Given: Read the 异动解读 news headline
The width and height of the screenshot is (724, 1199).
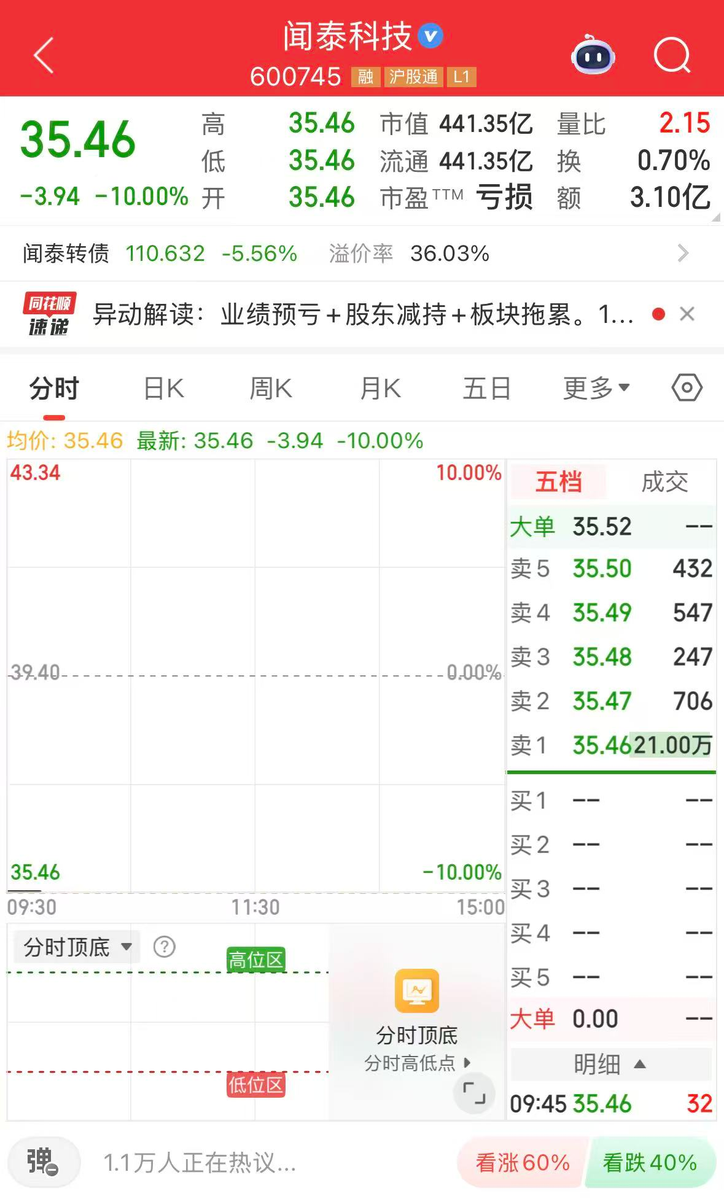Looking at the screenshot, I should click(362, 314).
